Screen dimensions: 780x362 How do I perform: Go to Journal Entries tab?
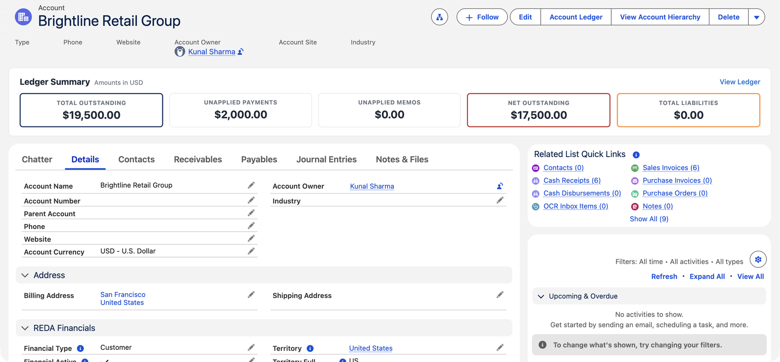click(x=327, y=160)
